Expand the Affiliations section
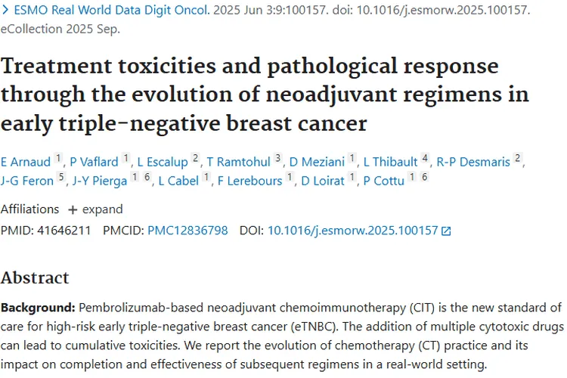Image resolution: width=567 pixels, height=378 pixels. (x=95, y=209)
